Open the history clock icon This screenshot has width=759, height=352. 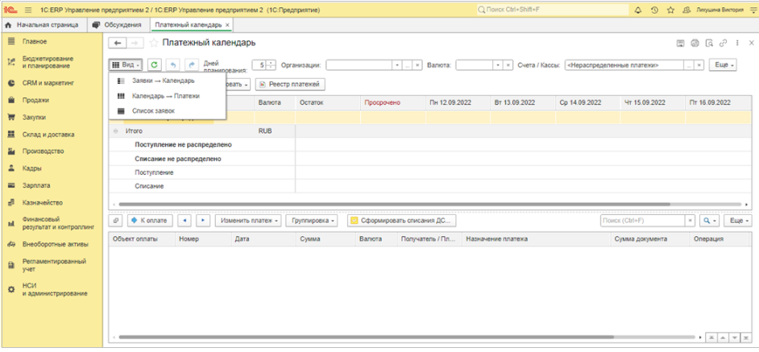click(654, 10)
